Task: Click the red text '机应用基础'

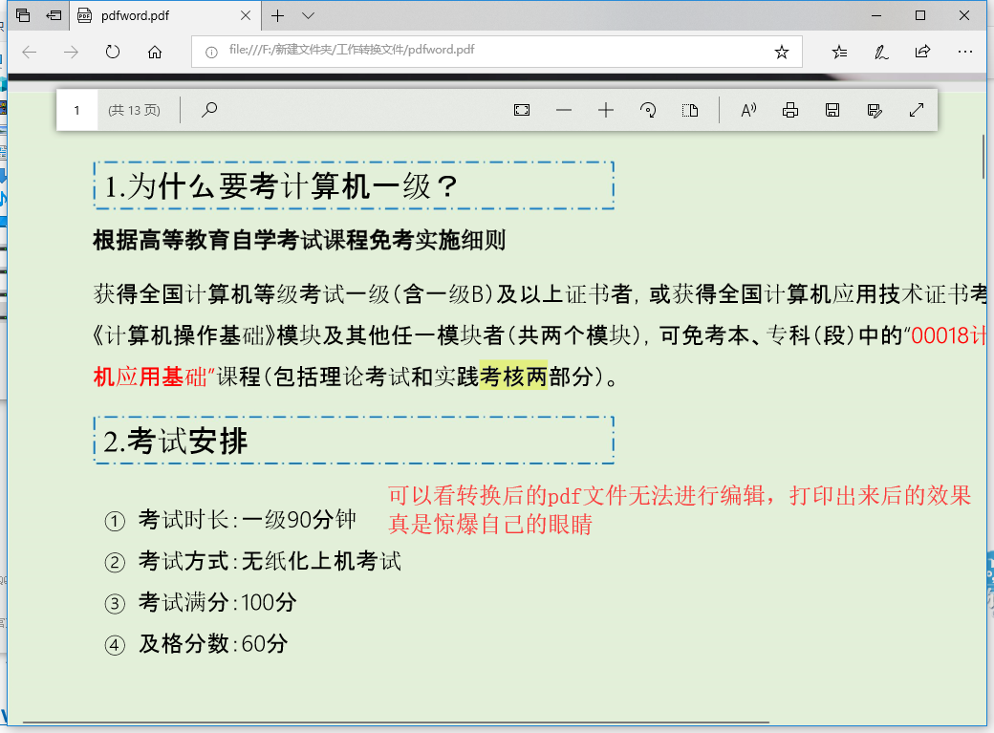Action: coord(150,377)
